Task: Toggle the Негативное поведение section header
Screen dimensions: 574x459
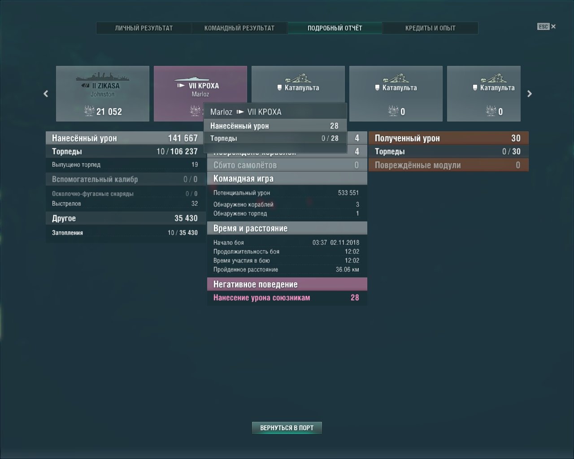Action: coord(287,284)
